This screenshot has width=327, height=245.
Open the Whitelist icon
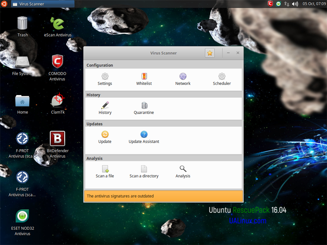click(x=144, y=77)
